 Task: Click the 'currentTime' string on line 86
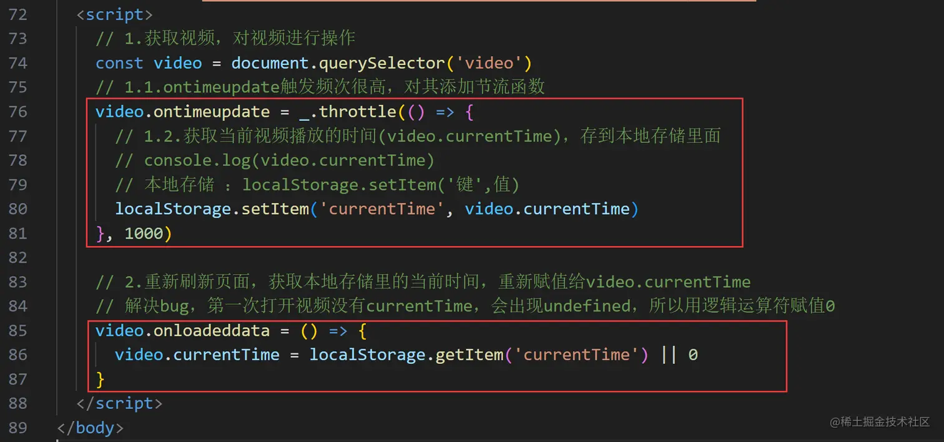576,355
